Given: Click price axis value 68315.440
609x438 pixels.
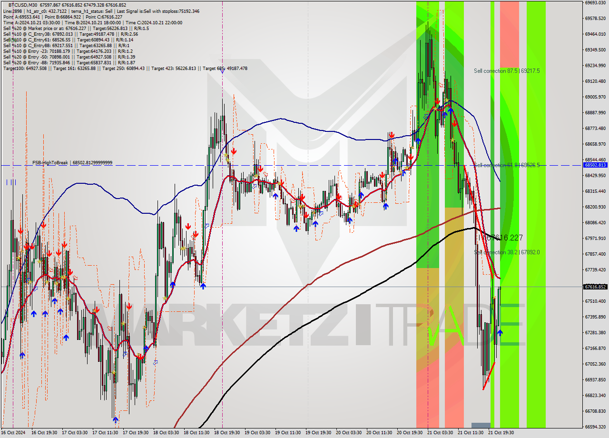Looking at the screenshot, I should click(595, 191).
